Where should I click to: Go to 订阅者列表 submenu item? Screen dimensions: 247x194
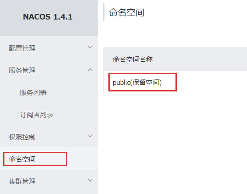pyautogui.click(x=36, y=115)
